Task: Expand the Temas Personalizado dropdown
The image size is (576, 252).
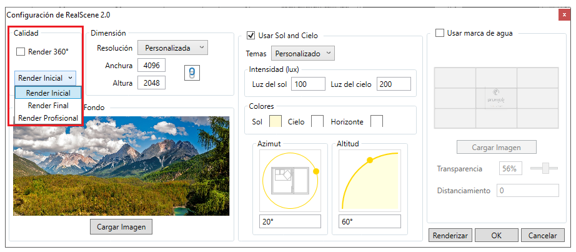Action: (303, 53)
